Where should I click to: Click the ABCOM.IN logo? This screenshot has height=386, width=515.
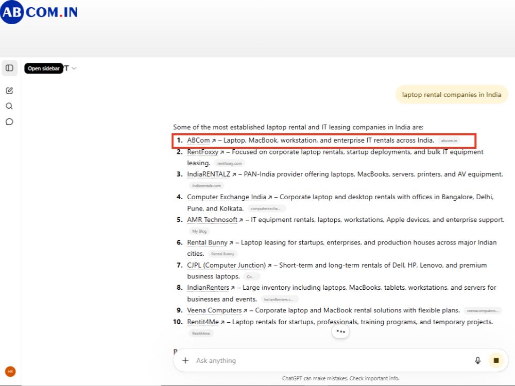(39, 12)
